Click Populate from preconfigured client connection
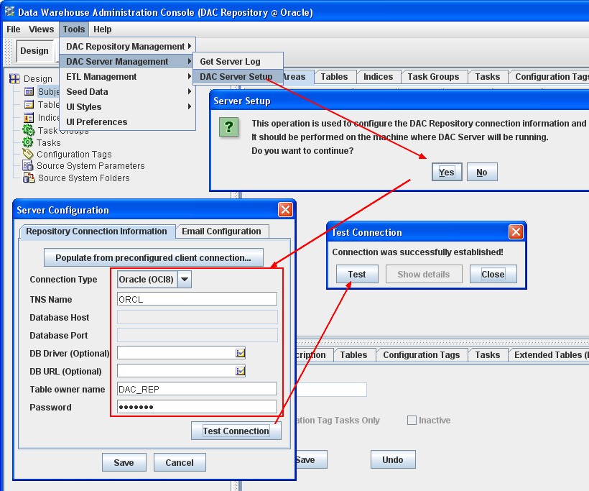Viewport: 589px width, 491px height. 153,257
